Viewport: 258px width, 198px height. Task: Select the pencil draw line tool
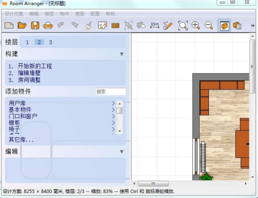click(168, 26)
